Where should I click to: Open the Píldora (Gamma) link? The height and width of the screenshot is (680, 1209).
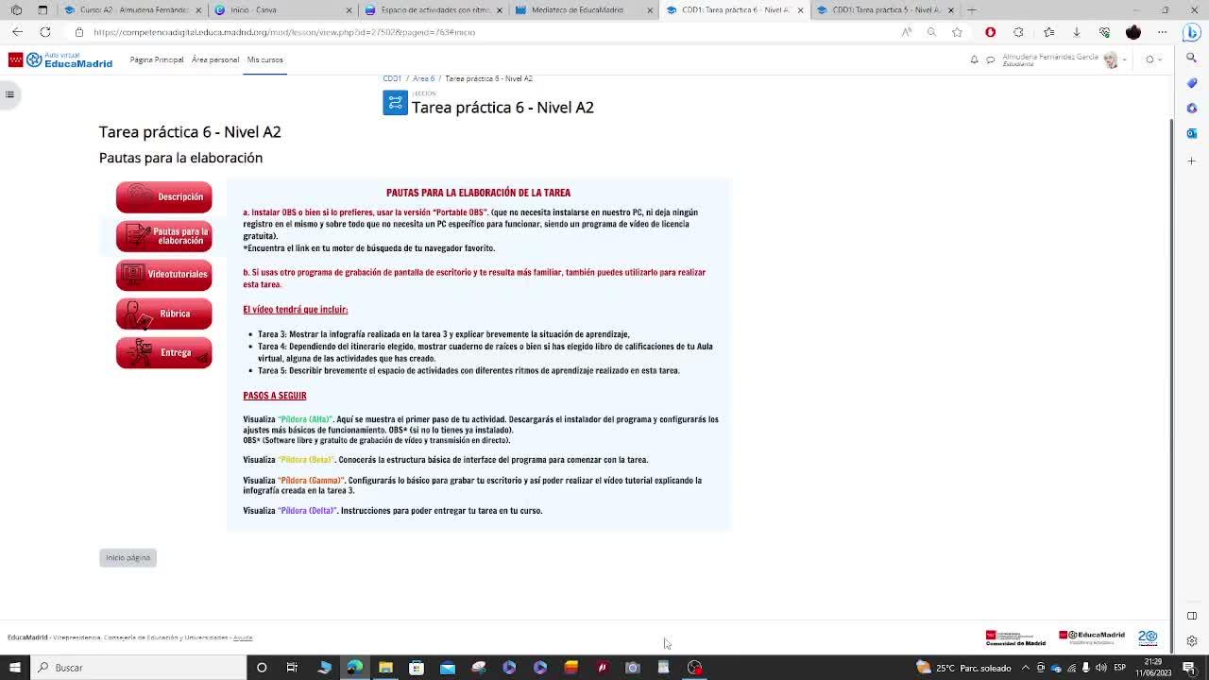pos(311,481)
